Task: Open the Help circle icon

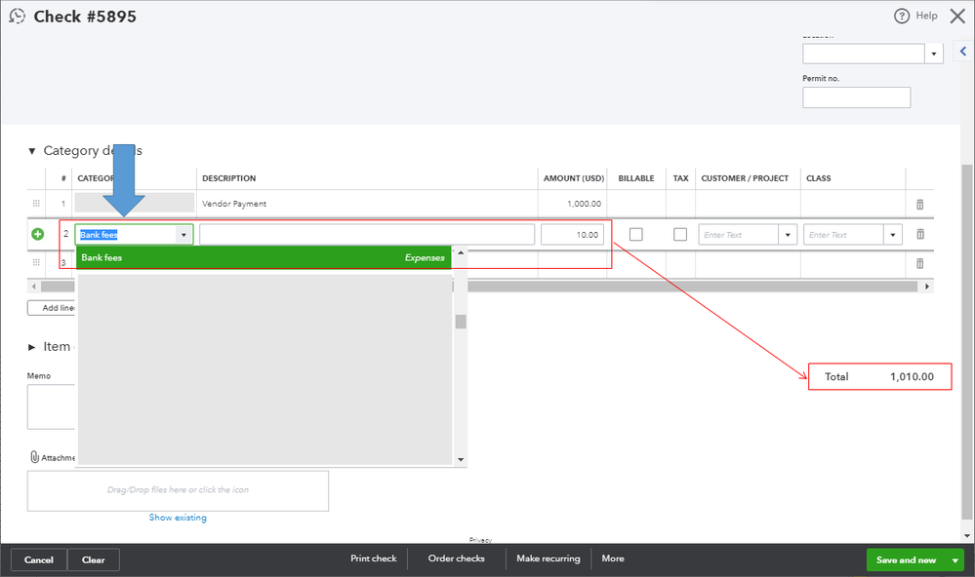Action: tap(901, 17)
